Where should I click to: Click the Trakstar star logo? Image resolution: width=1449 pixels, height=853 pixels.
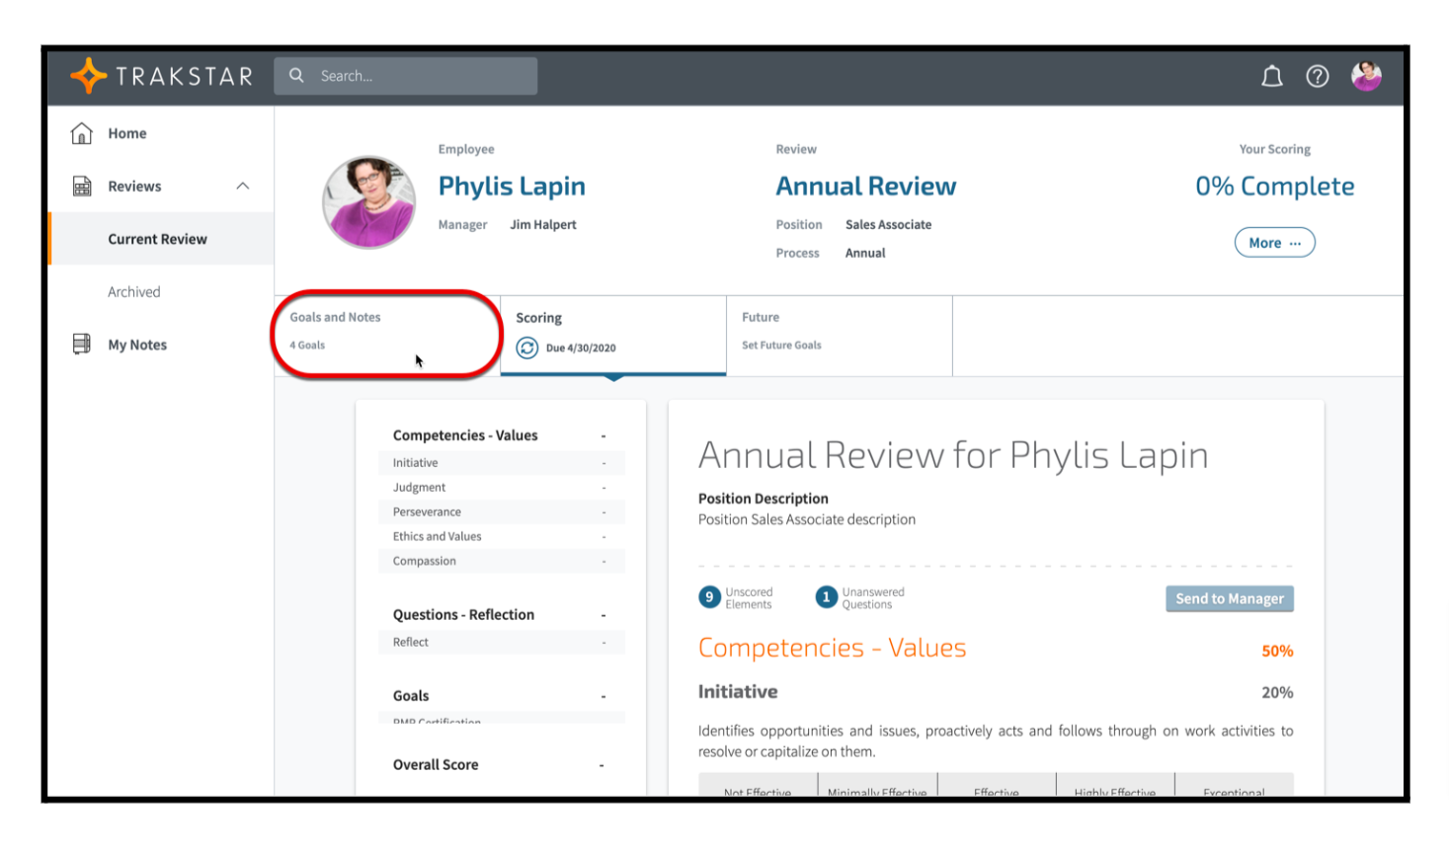[x=89, y=76]
